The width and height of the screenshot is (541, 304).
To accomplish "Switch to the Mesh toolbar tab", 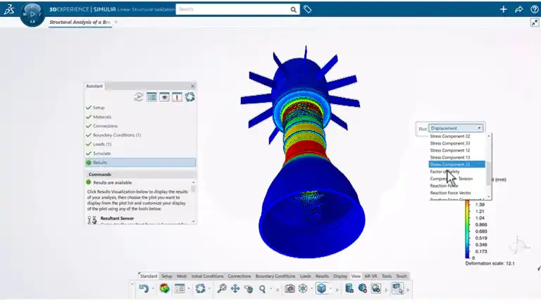I will click(182, 277).
